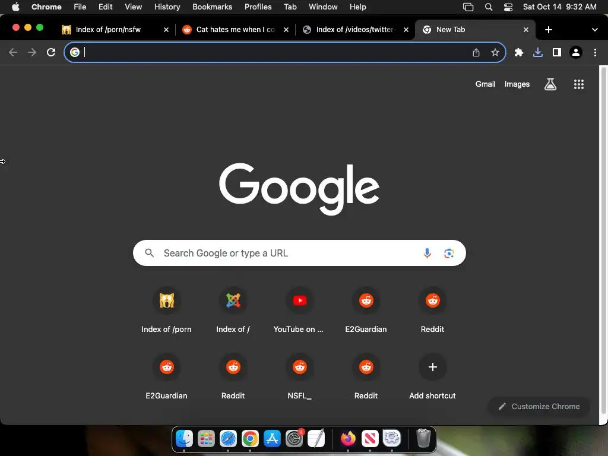Close the New Tab tab
Image resolution: width=608 pixels, height=456 pixels.
click(526, 30)
